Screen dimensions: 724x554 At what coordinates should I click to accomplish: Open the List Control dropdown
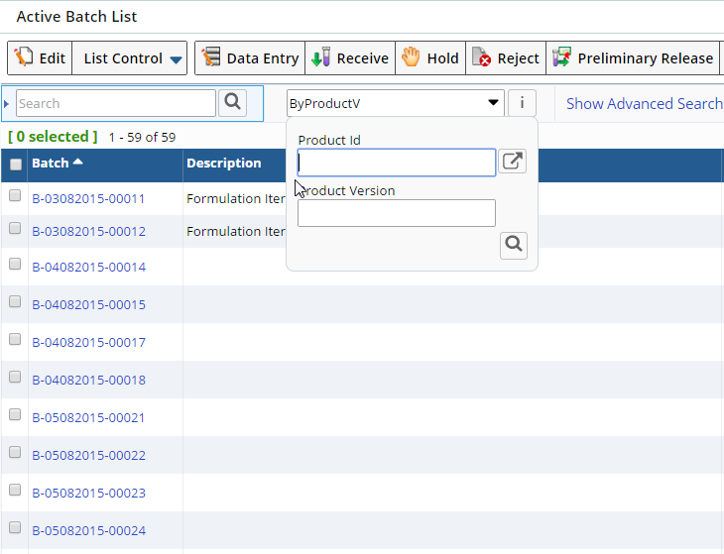pos(130,58)
